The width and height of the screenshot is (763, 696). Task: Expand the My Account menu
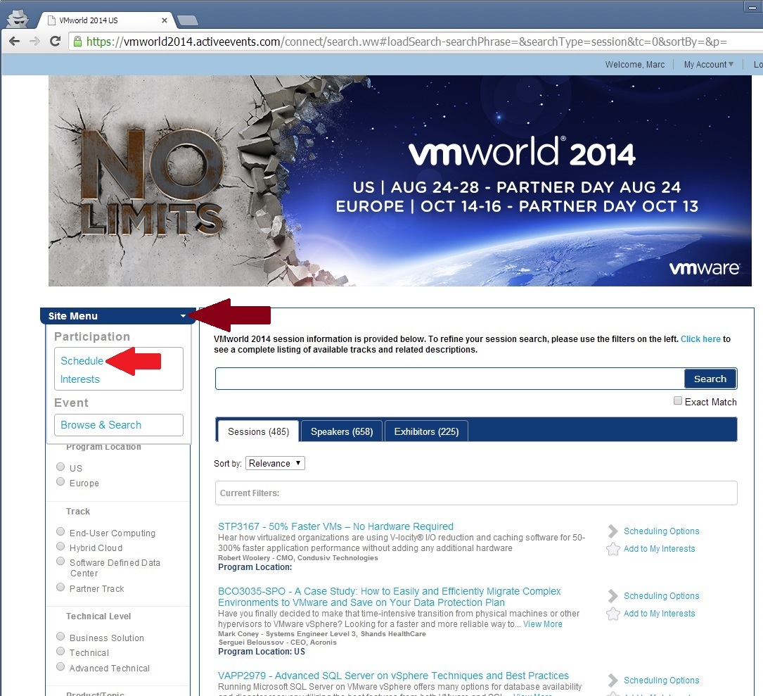click(x=708, y=65)
